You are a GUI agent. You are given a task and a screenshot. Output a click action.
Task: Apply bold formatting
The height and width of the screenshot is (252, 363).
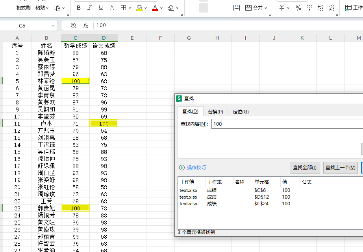coord(79,8)
